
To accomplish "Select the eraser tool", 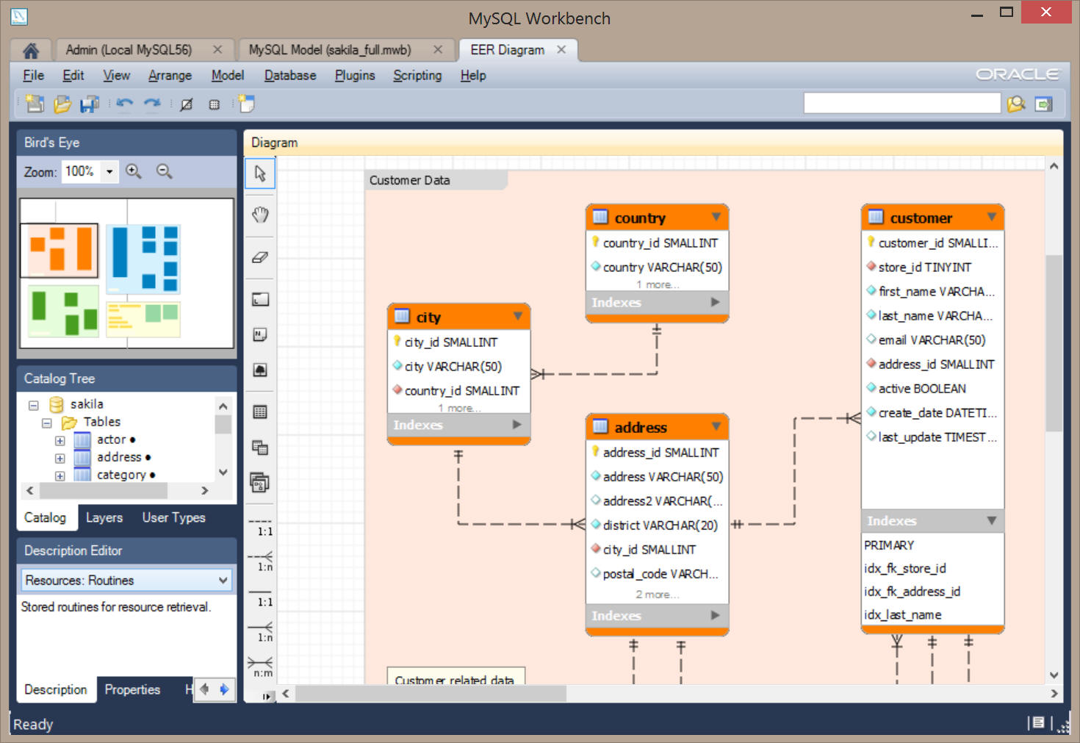I will (x=260, y=257).
